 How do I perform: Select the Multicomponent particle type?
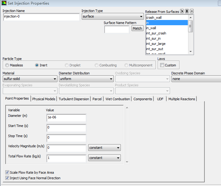coord(138,65)
